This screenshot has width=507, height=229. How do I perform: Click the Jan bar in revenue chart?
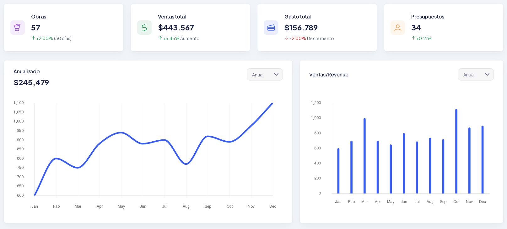(338, 171)
